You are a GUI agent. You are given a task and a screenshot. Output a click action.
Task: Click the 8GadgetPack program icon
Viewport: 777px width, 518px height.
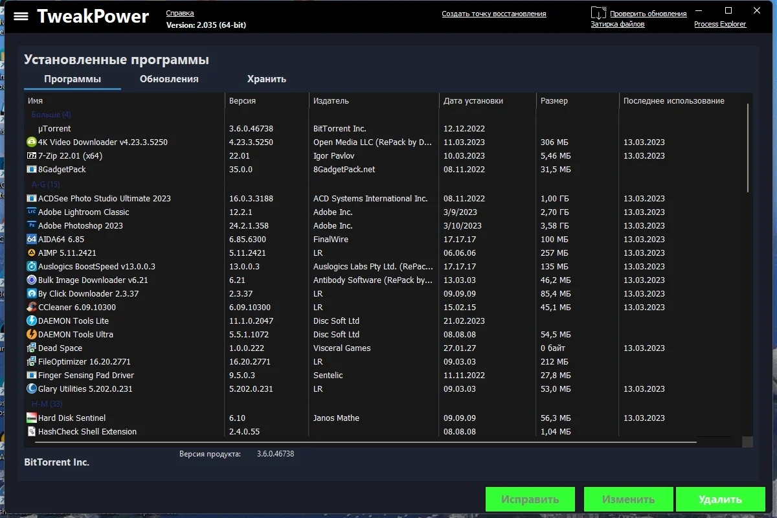[32, 169]
